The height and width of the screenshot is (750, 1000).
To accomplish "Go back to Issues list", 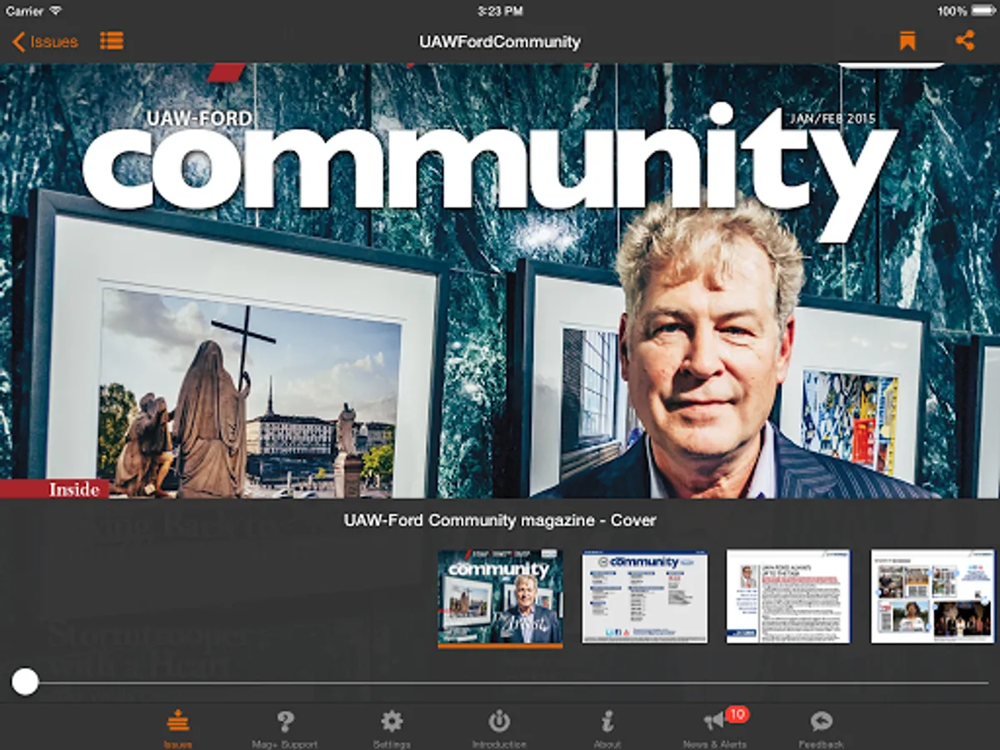I will 45,42.
